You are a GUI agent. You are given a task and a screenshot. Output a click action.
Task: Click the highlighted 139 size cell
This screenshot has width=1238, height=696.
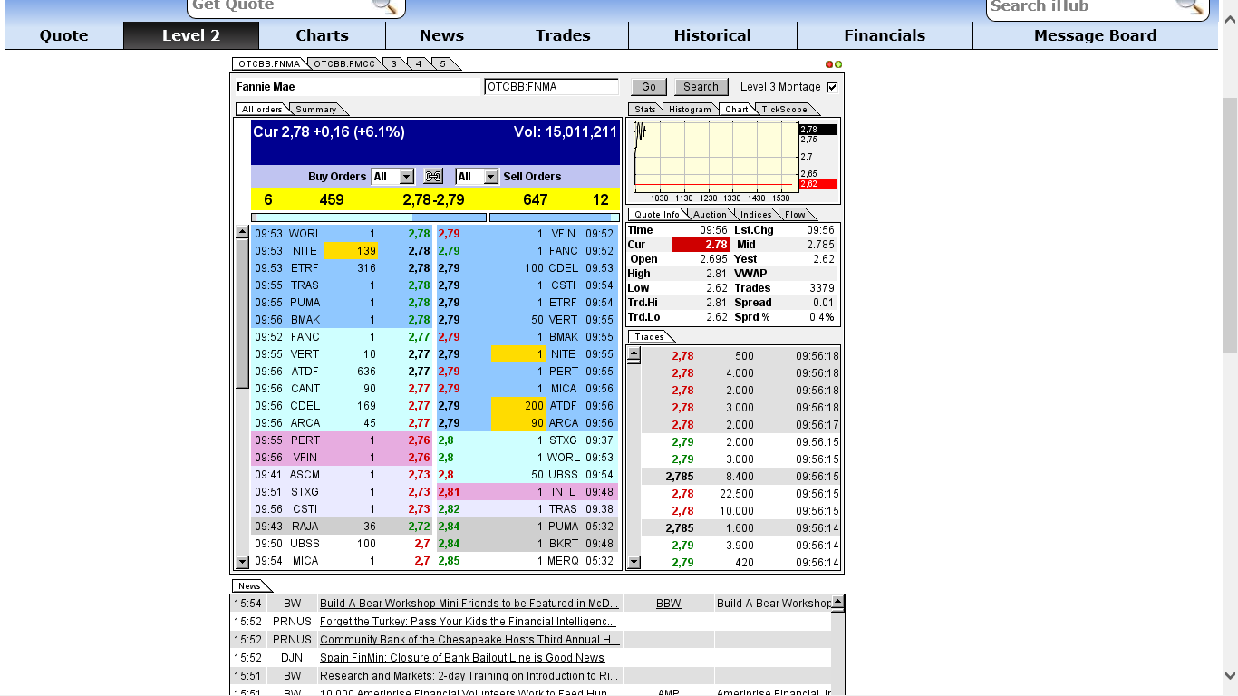pos(351,251)
